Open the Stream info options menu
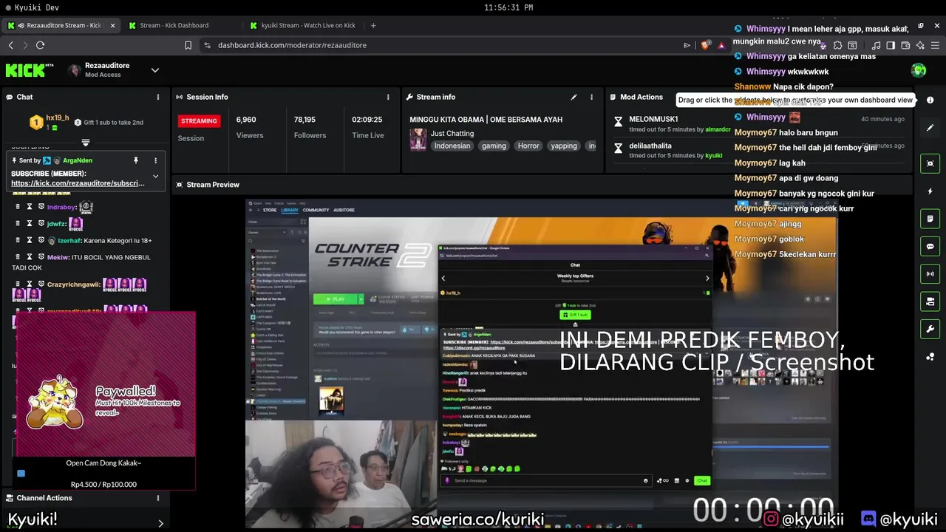Viewport: 946px width, 532px height. coord(591,97)
